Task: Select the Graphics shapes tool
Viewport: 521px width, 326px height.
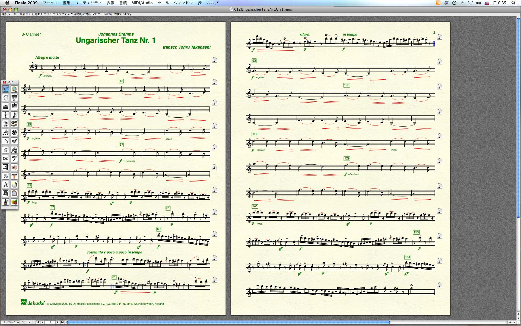Action: [14, 202]
